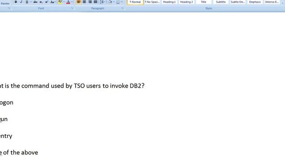
Task: Open the Clipboard dialog launcher
Action: (x=9, y=8)
